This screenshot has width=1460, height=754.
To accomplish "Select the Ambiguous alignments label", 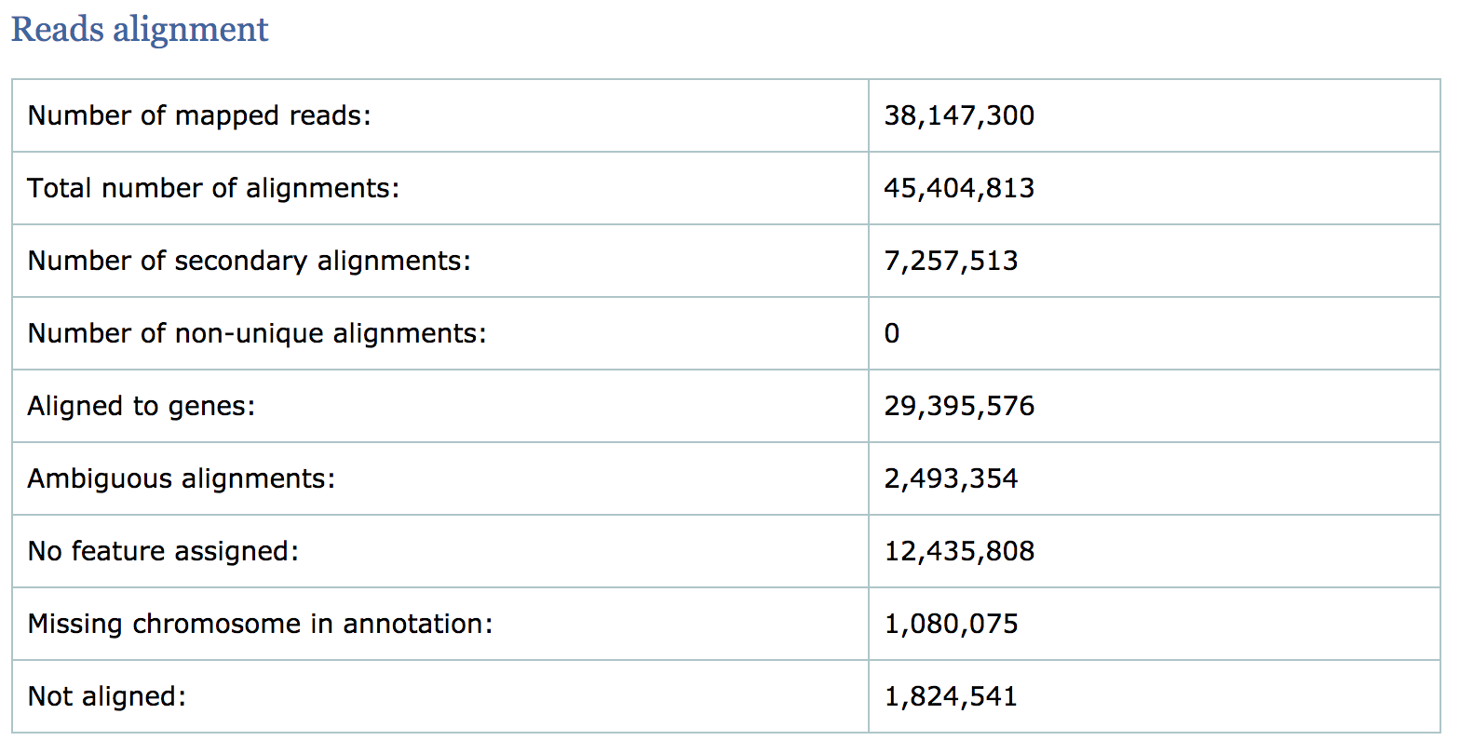I will [x=182, y=478].
